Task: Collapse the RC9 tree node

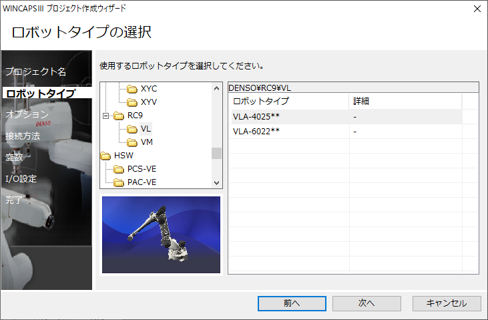Action: tap(105, 116)
